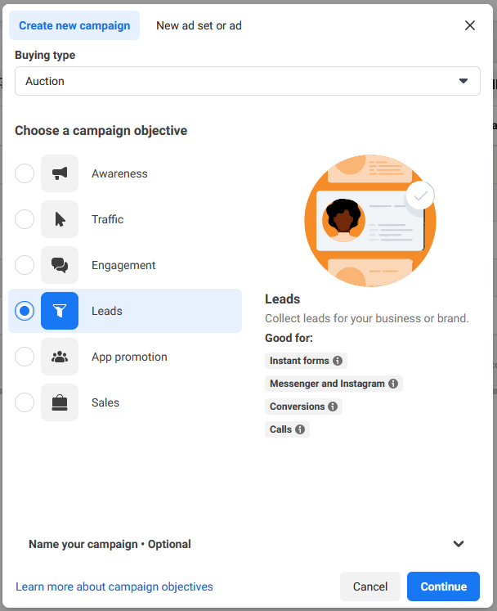Click the Choose a campaign objective heading
Screen dimensions: 497x611
coord(101,131)
